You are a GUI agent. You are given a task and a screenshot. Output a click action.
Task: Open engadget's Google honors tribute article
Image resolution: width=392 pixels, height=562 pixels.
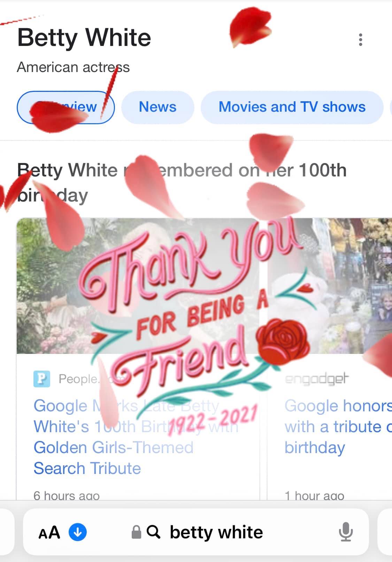click(x=338, y=427)
